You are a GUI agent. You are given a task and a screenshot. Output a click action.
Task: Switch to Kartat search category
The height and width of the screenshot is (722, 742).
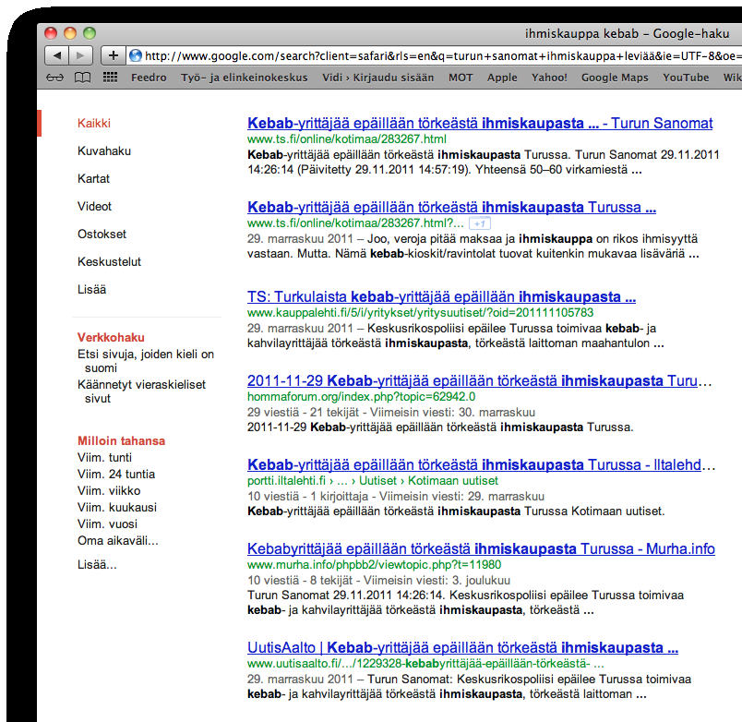point(93,178)
